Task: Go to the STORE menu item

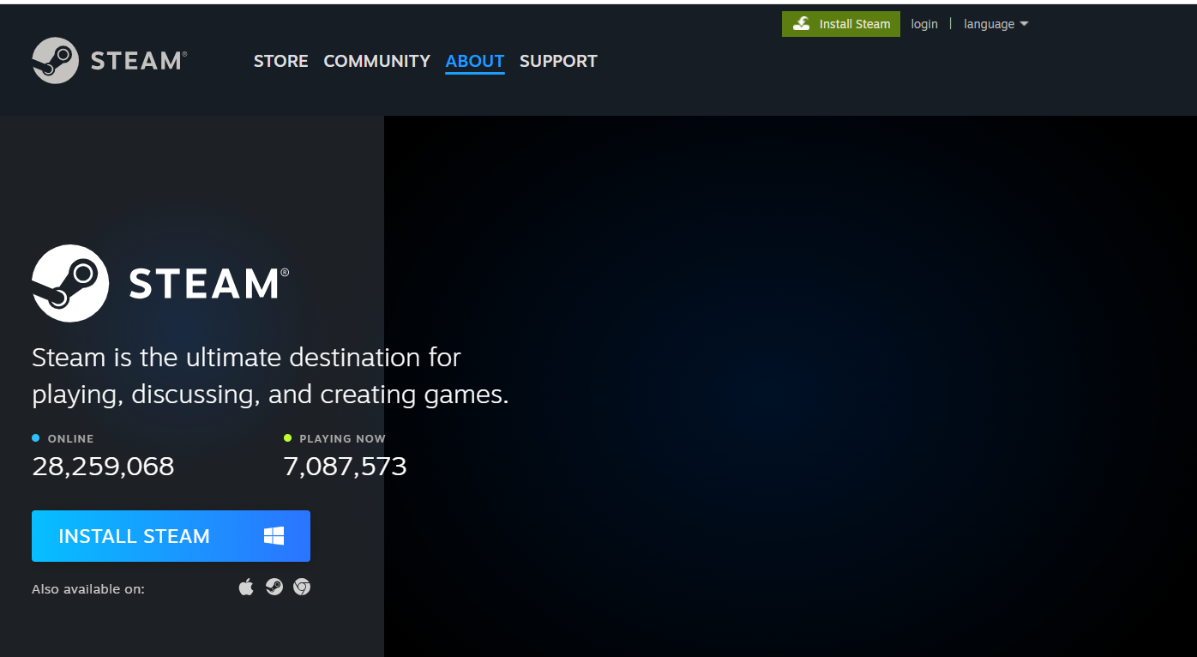Action: 280,61
